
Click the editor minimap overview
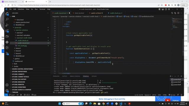click(177, 24)
